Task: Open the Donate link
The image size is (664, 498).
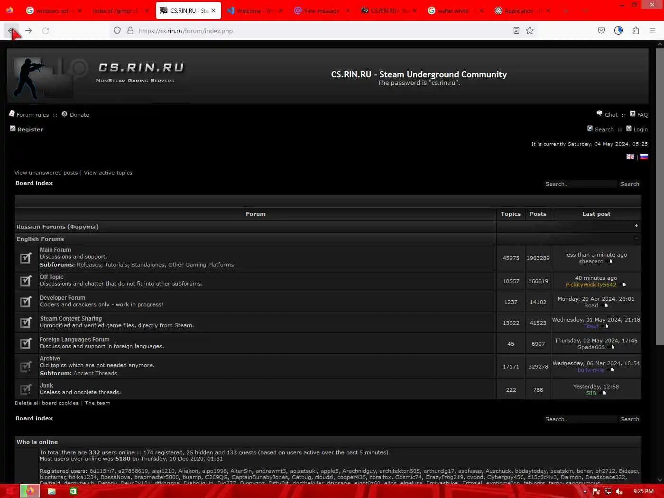Action: [79, 115]
